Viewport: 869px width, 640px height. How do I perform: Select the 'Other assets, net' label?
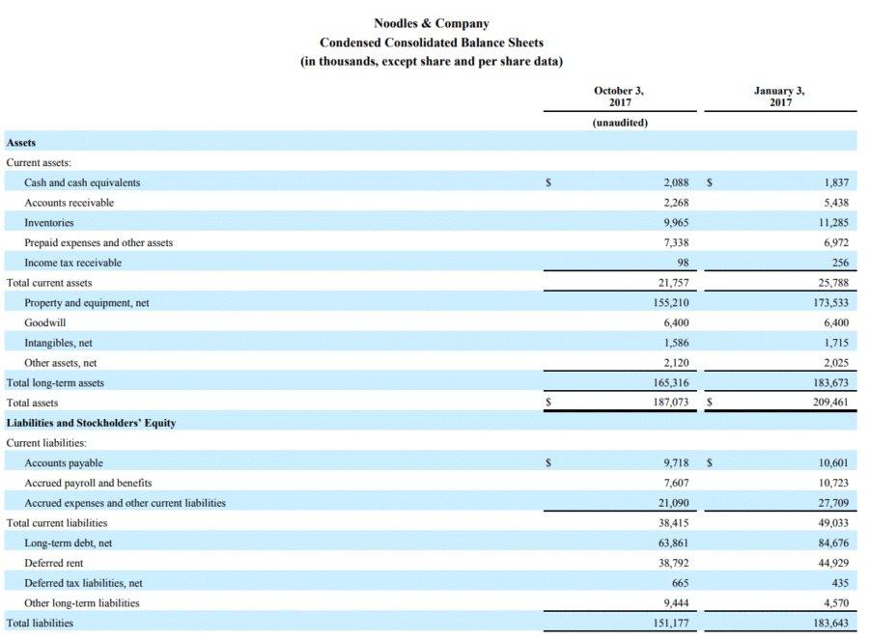(61, 363)
